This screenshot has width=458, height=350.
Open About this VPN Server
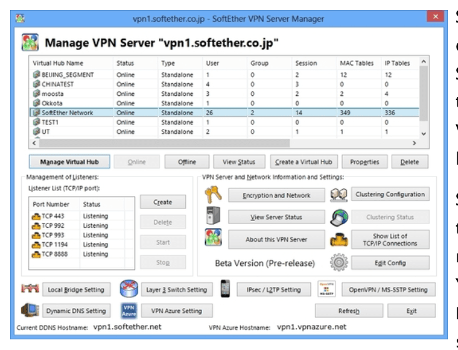(277, 239)
